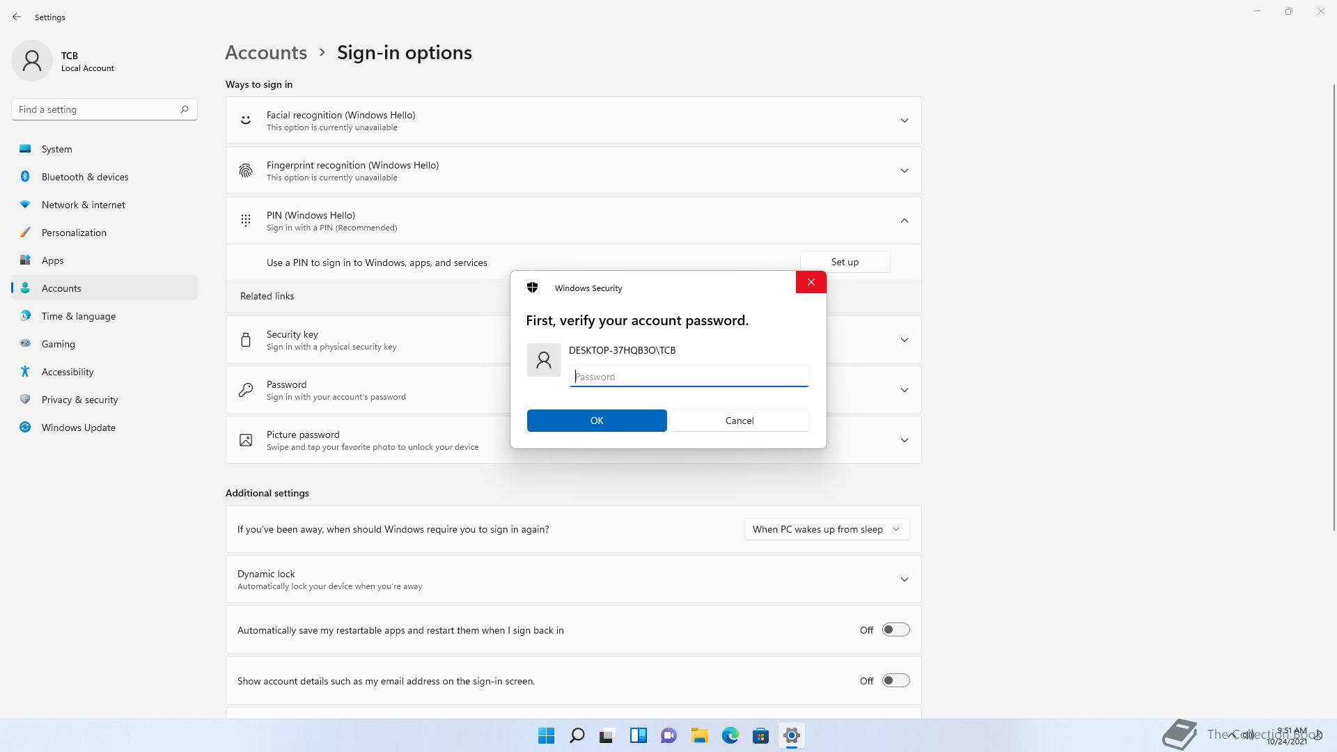Click the account avatar in Windows Security dialog
Viewport: 1337px width, 752px height.
(x=544, y=360)
